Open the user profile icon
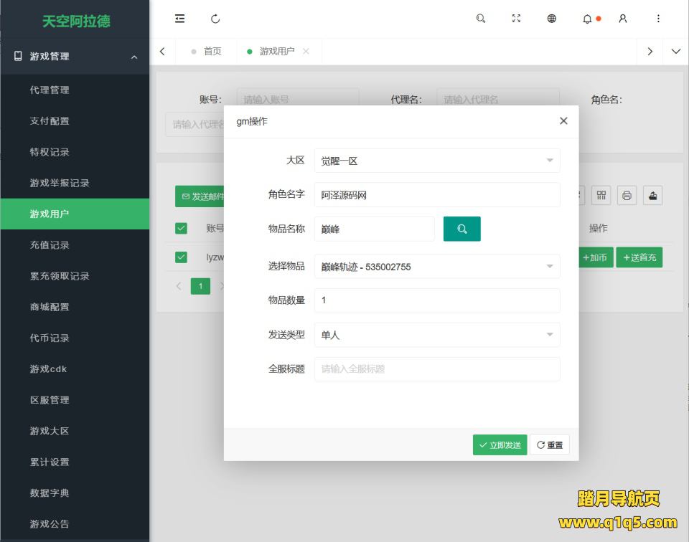This screenshot has height=542, width=689. [622, 19]
